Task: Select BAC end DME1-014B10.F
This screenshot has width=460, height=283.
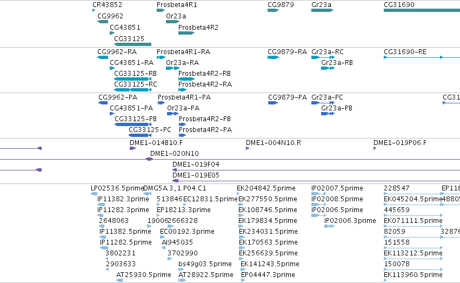Action: 156,143
